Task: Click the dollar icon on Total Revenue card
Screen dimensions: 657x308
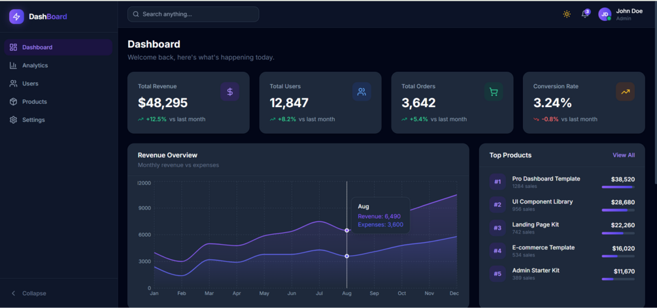Action: point(230,91)
